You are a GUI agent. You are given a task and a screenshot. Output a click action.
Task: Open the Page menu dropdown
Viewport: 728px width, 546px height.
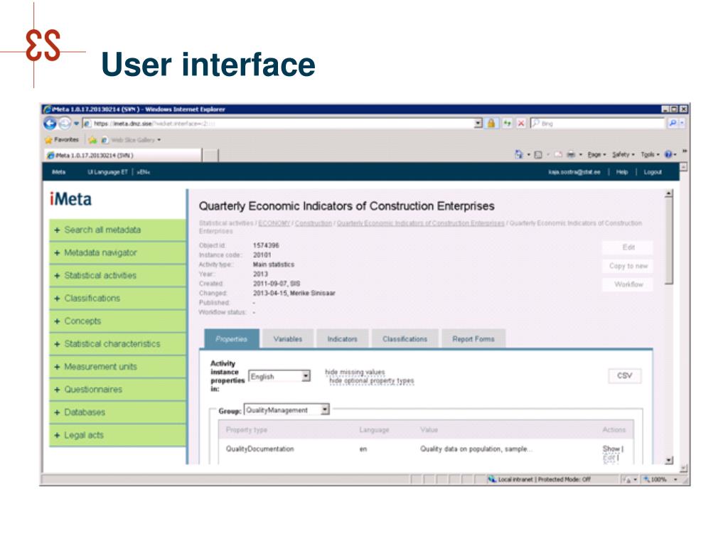click(596, 154)
